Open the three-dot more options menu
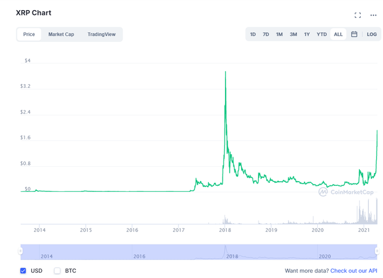 click(x=373, y=15)
